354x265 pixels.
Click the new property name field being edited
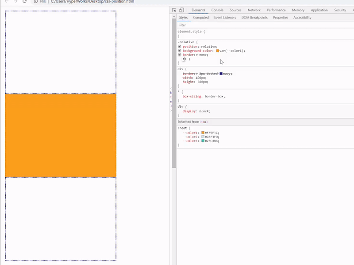pos(184,59)
